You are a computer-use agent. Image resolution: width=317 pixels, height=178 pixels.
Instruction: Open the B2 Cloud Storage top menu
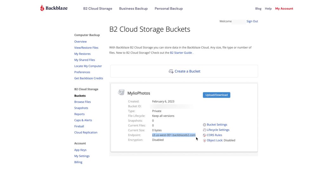[98, 9]
